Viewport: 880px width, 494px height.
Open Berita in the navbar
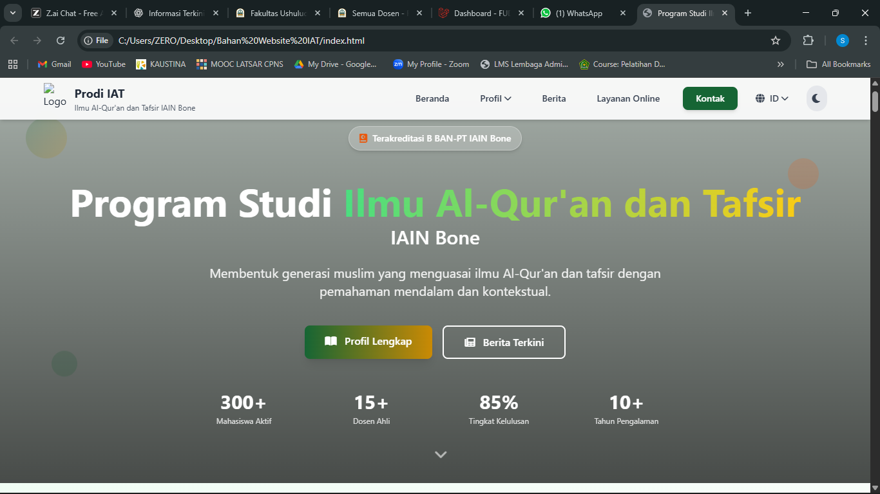[x=553, y=98]
